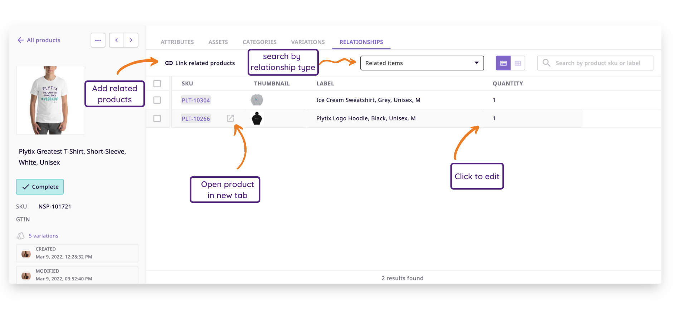Image resolution: width=687 pixels, height=333 pixels.
Task: Open the 5 variations link
Action: tap(43, 236)
